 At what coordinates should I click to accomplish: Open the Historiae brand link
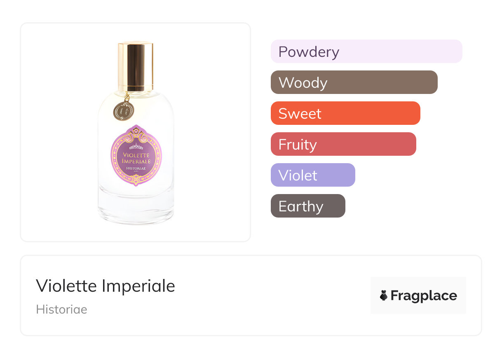61,309
